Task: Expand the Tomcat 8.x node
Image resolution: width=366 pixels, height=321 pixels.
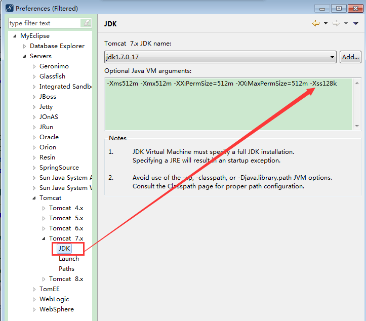Action: click(44, 279)
